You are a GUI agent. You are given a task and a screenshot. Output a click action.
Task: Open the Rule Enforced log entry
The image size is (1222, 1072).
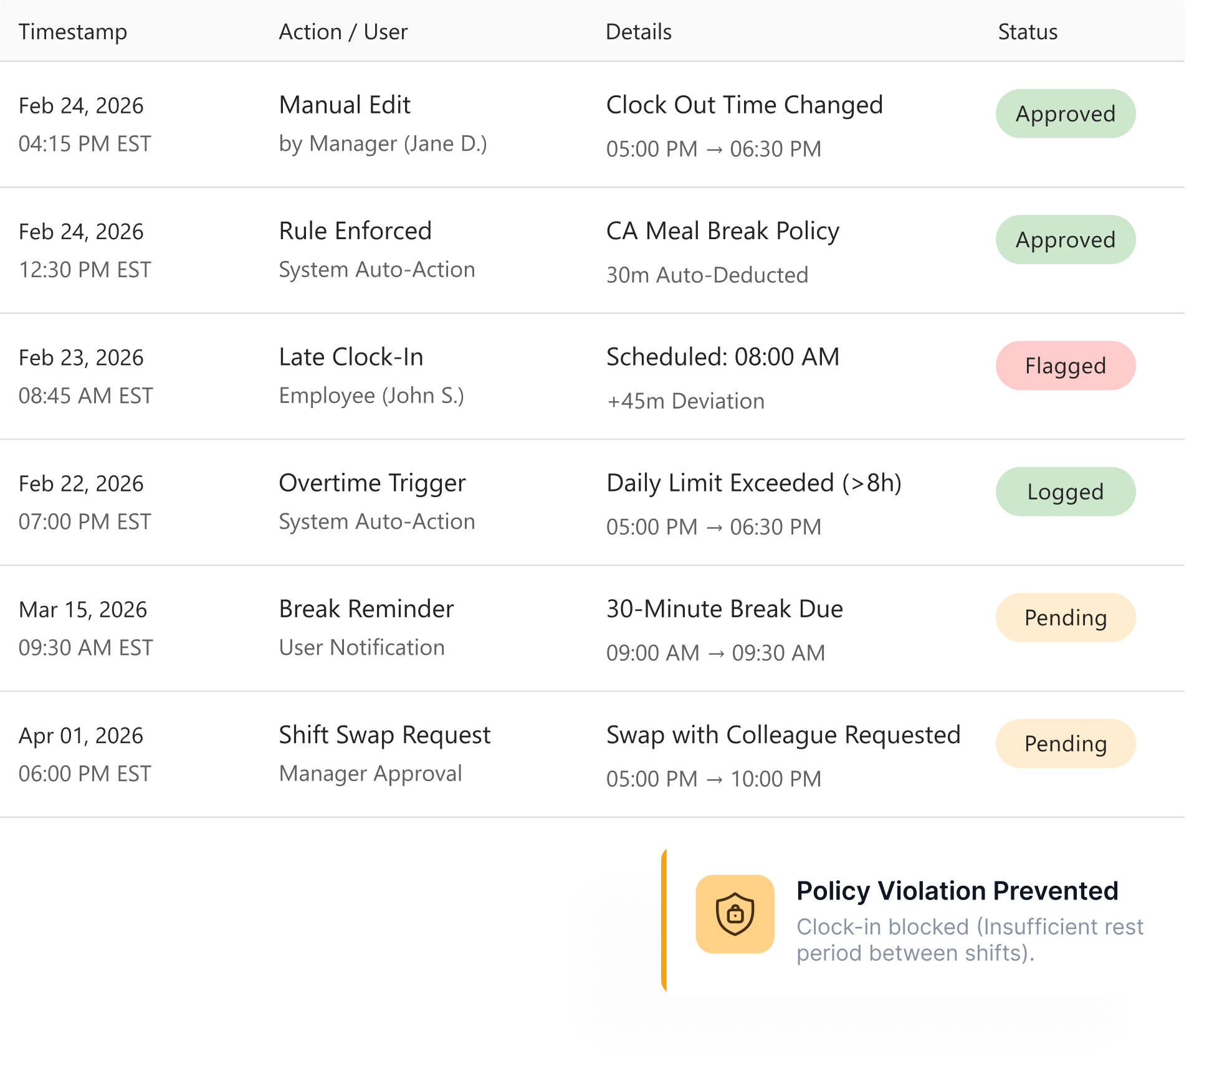[355, 231]
